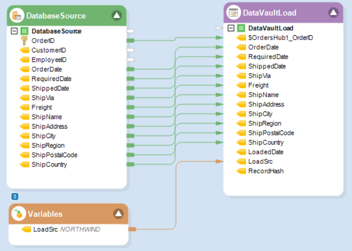This screenshot has height=251, width=352.
Task: Select the LoadedDate field in DataVaultLoad
Action: (x=265, y=152)
